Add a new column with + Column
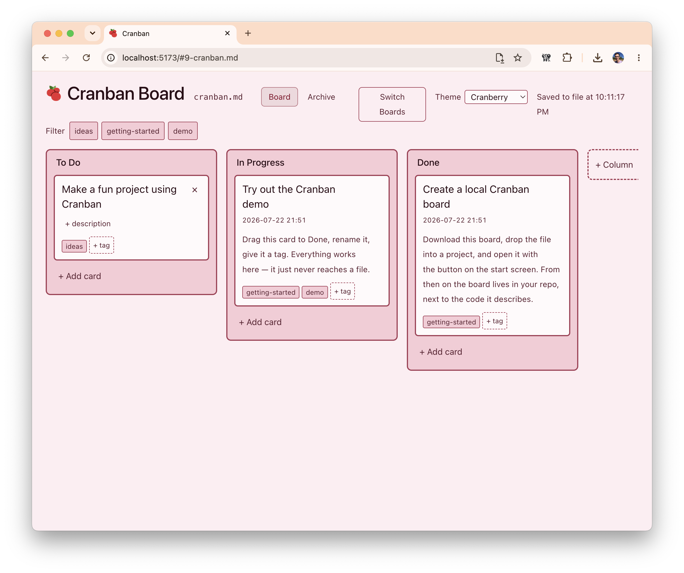The height and width of the screenshot is (573, 684). tap(613, 165)
